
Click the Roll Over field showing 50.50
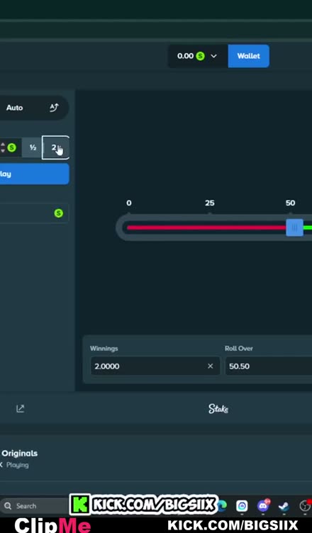point(268,366)
